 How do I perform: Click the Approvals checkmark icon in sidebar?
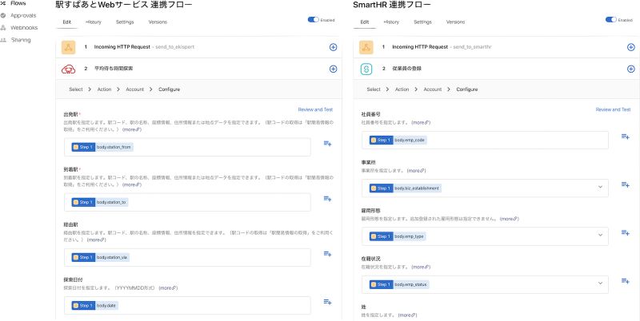tap(3, 15)
